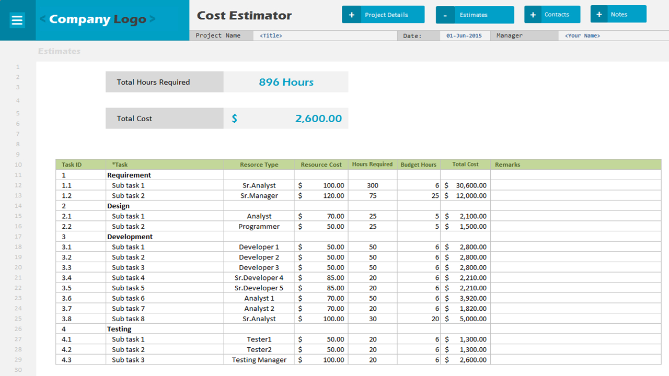The height and width of the screenshot is (376, 669).
Task: Select the date field 01-Jun-2015
Action: tap(464, 36)
